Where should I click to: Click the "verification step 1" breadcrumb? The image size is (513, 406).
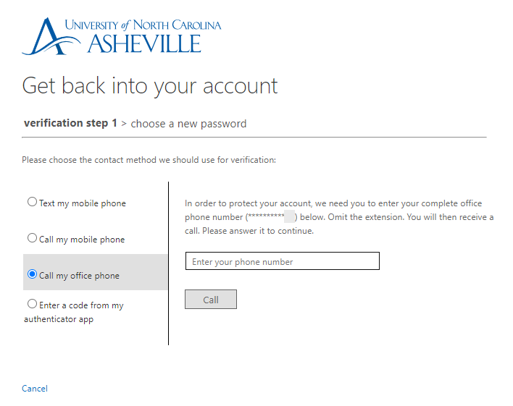[x=70, y=123]
